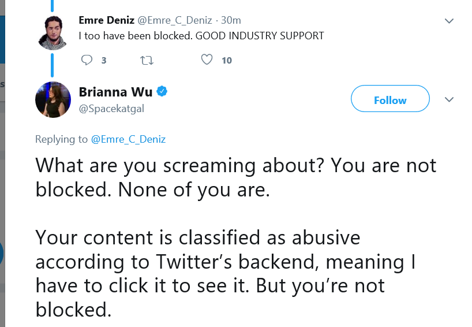The image size is (472, 327).
Task: Retweet Emre Deniz's tweet
Action: (147, 60)
